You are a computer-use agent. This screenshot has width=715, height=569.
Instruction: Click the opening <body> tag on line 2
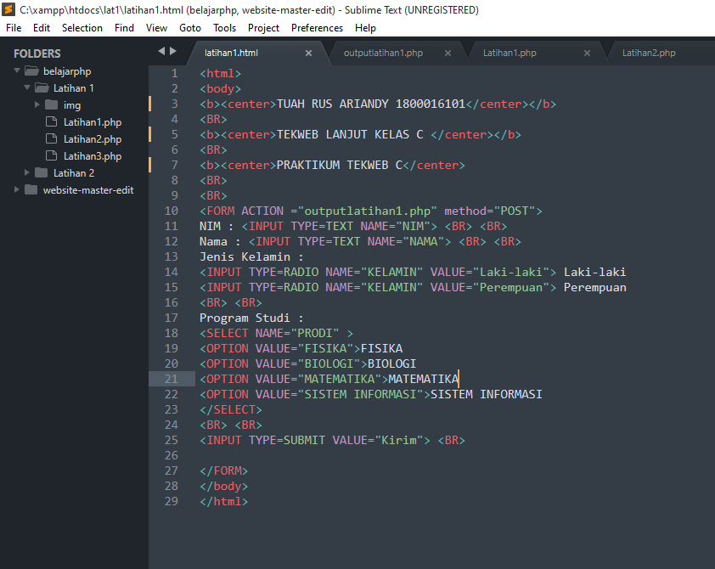click(220, 88)
